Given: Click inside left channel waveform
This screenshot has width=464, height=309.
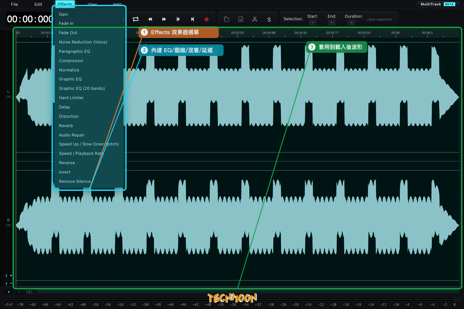Looking at the screenshot, I should (237, 97).
